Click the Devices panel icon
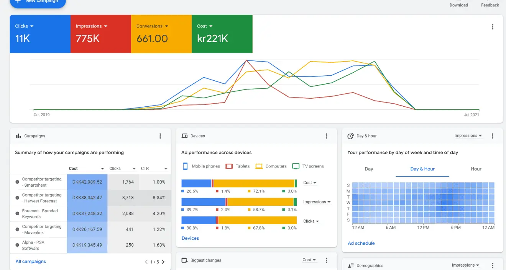 [184, 135]
